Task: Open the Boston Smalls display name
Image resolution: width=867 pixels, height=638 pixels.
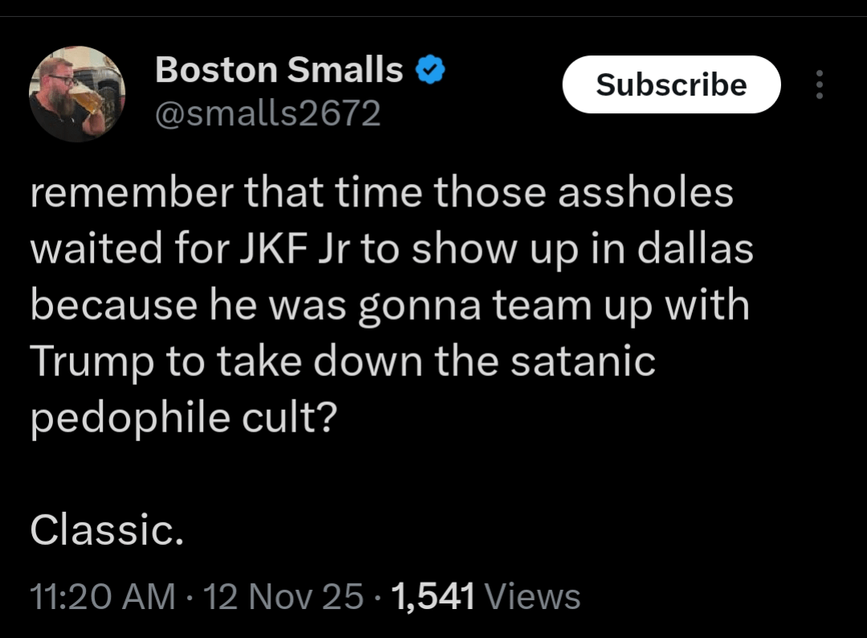Action: point(279,71)
